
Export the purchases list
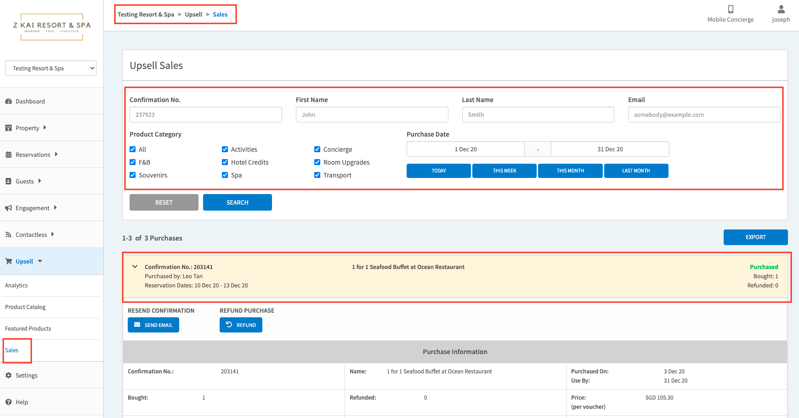tap(755, 237)
